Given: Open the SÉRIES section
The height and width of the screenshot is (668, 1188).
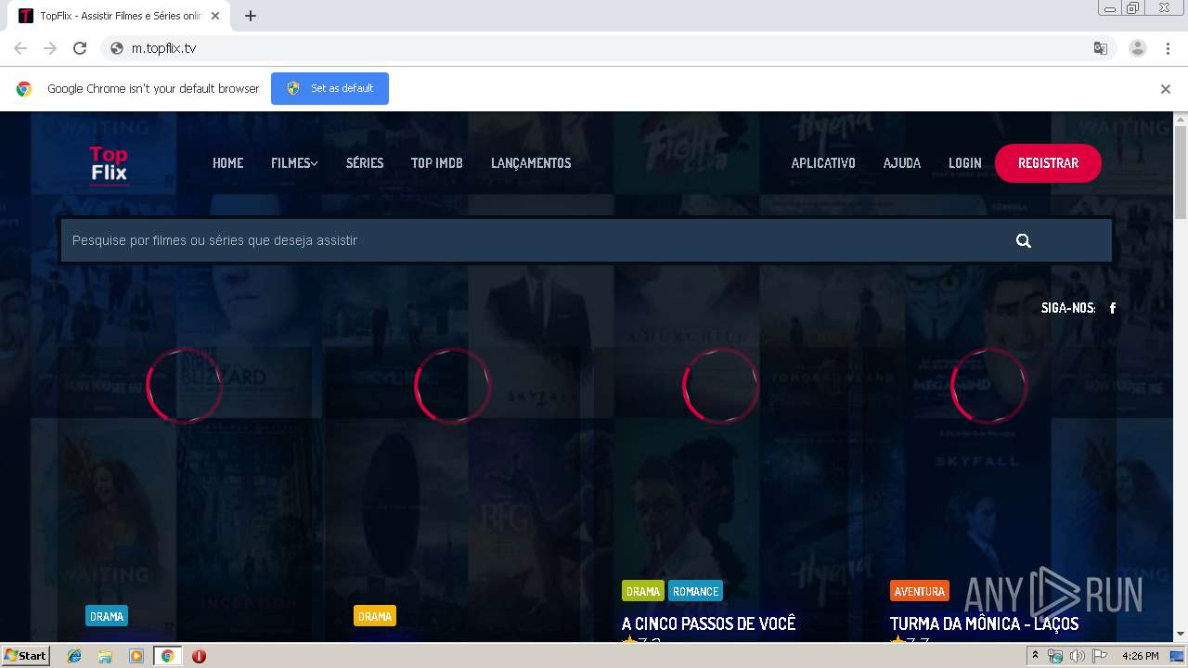Looking at the screenshot, I should (x=365, y=163).
